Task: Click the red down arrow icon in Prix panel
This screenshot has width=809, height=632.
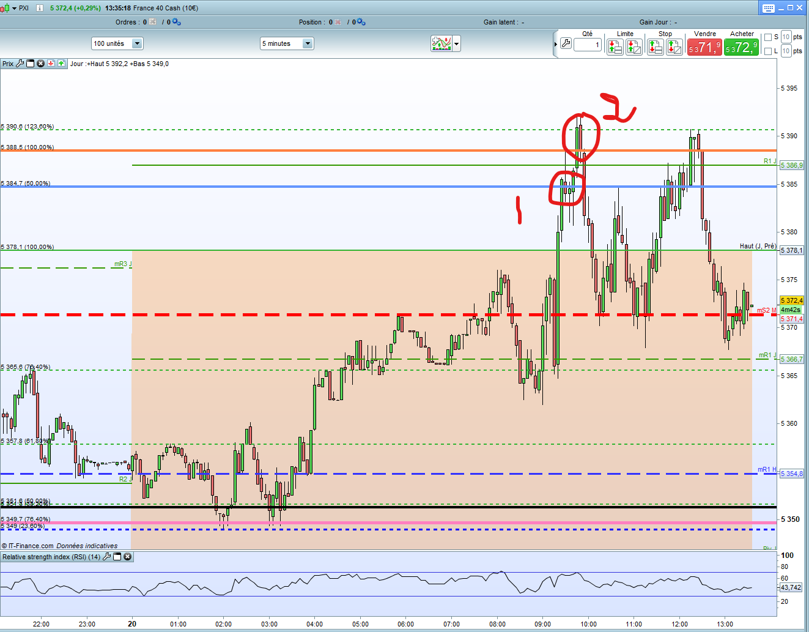Action: tap(51, 63)
